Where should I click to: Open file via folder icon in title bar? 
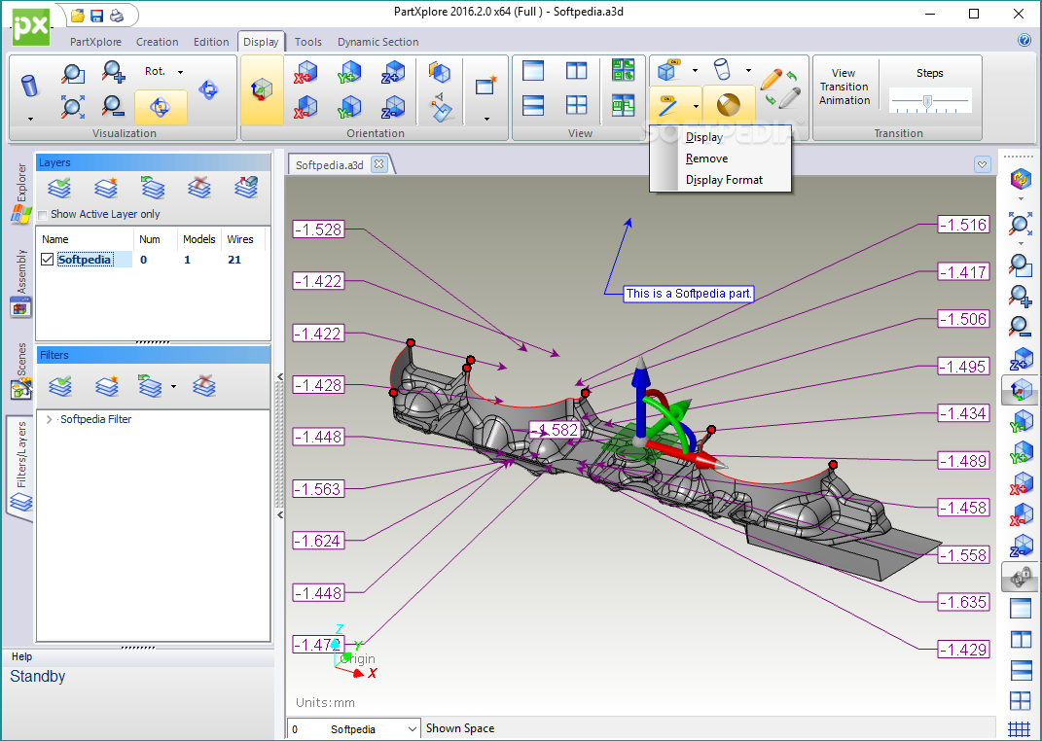tap(78, 16)
